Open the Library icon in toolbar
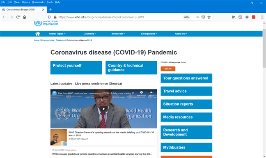Viewport: 266px width, 158px height. pyautogui.click(x=234, y=17)
